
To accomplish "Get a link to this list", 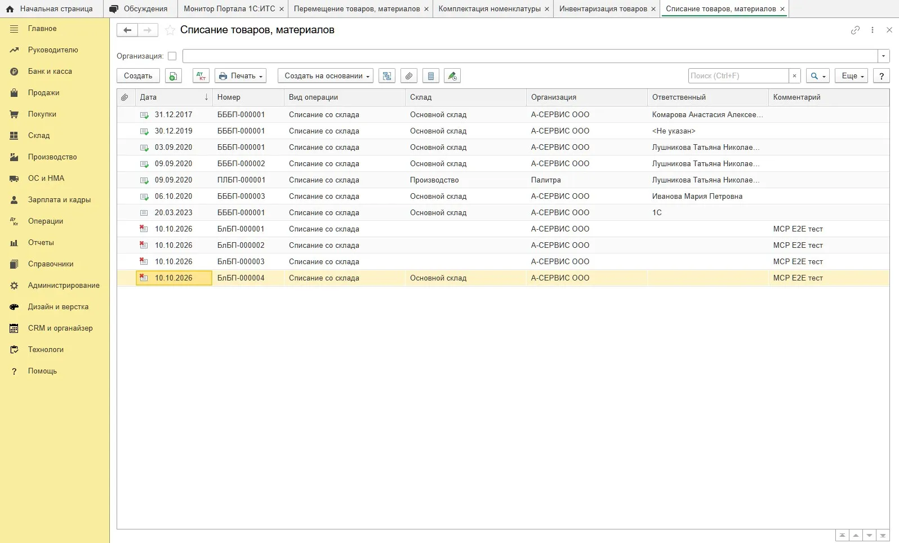I will pyautogui.click(x=855, y=30).
